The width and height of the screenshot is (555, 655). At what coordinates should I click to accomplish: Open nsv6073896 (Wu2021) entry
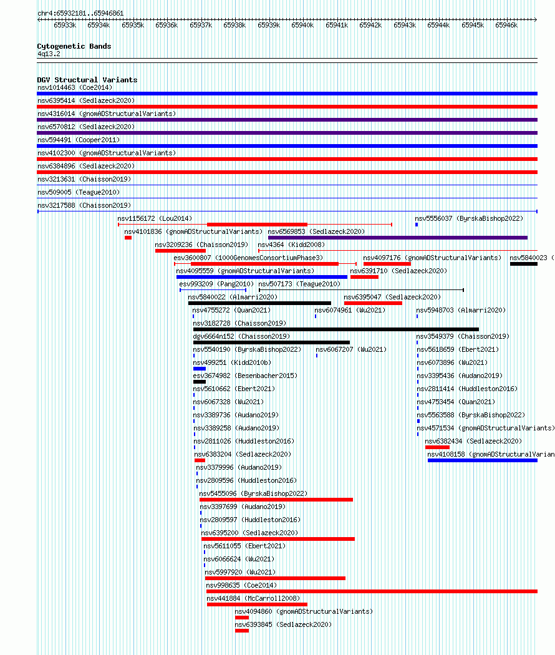coord(452,362)
